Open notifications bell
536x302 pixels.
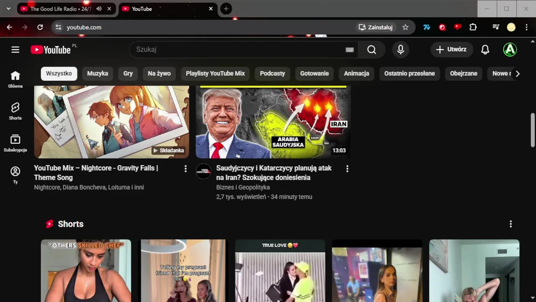(485, 49)
